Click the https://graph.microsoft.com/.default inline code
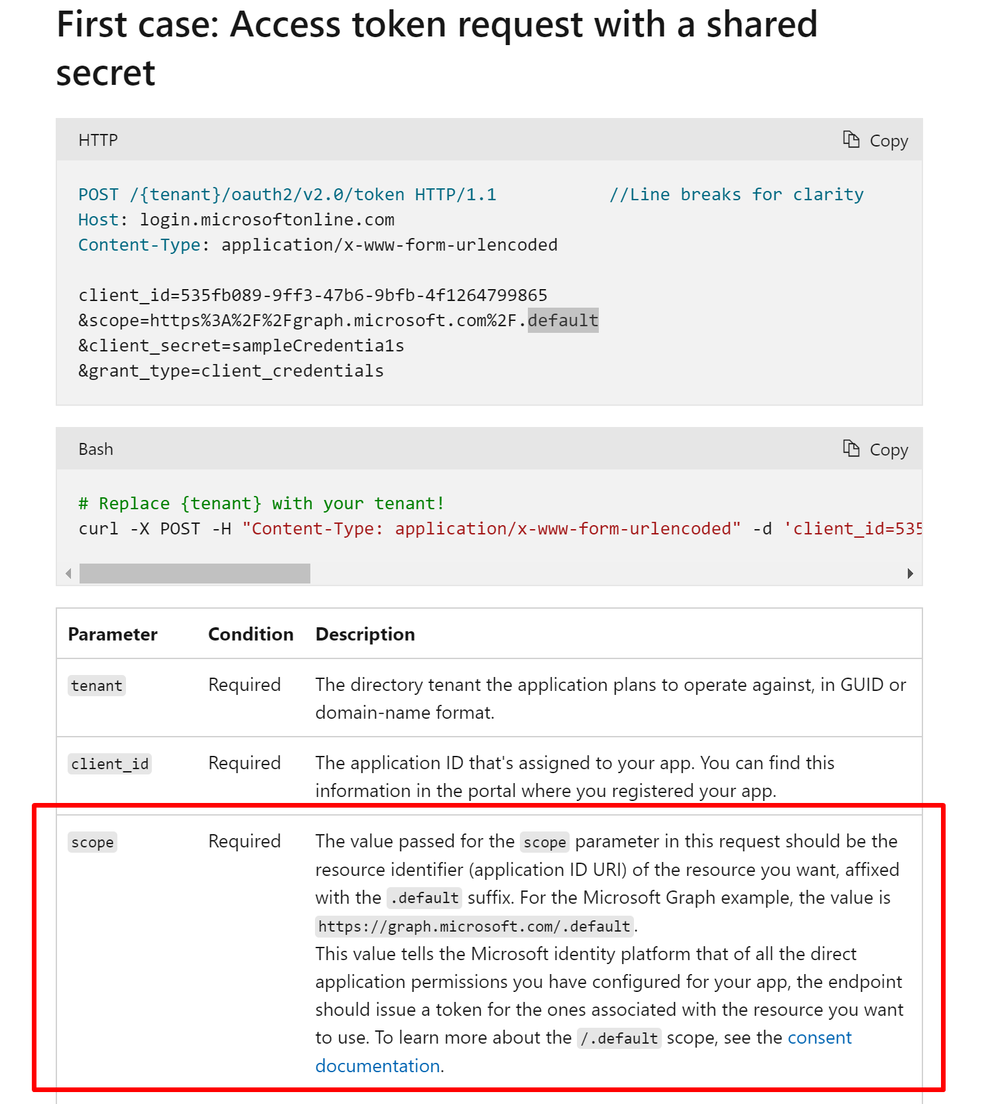 click(474, 926)
